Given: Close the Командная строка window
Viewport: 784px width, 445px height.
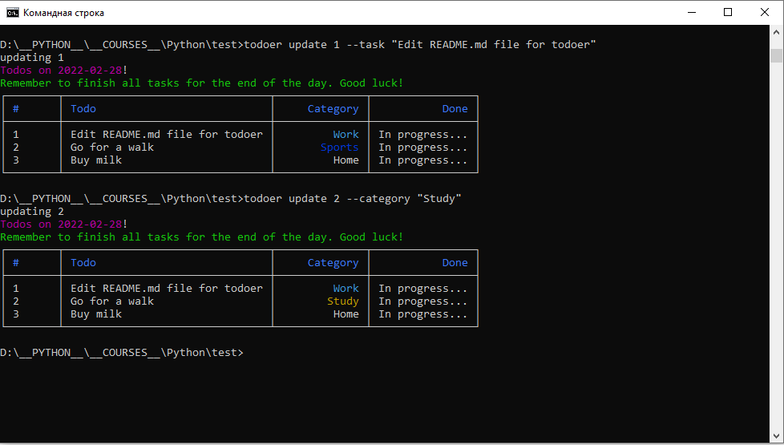Looking at the screenshot, I should 765,13.
